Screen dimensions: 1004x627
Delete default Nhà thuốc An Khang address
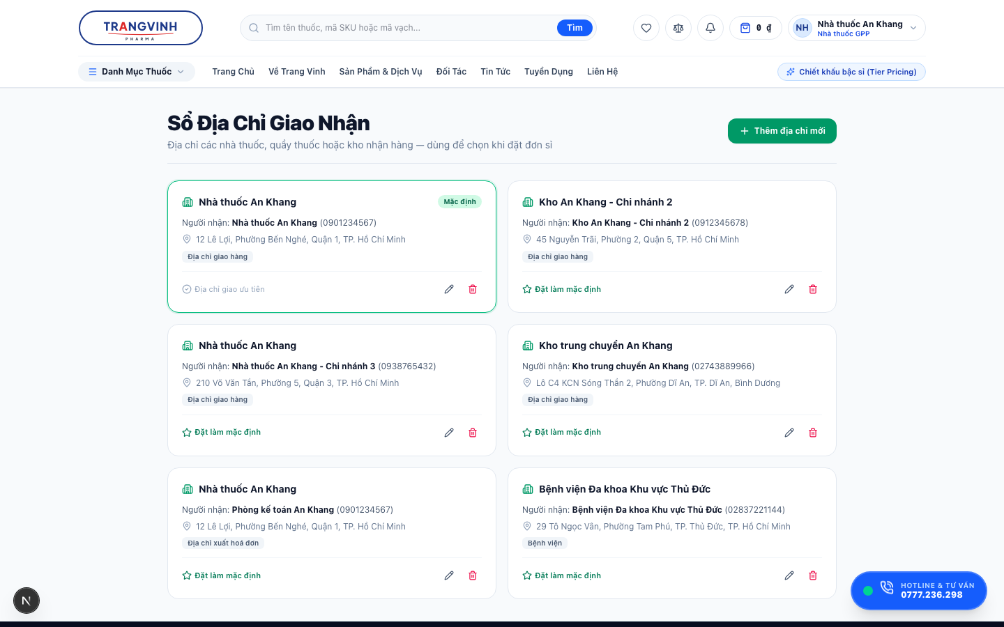pos(473,289)
